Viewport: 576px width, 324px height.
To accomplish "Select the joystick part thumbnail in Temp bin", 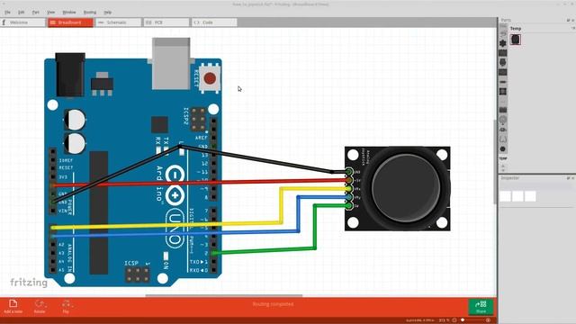I will [516, 40].
